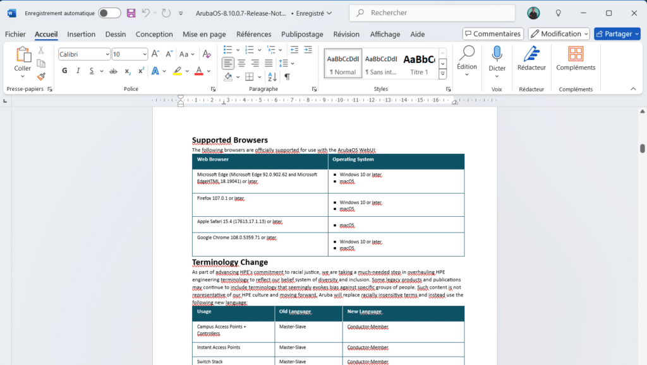Expand the Styles gallery more arrow
The height and width of the screenshot is (365, 647).
[442, 74]
